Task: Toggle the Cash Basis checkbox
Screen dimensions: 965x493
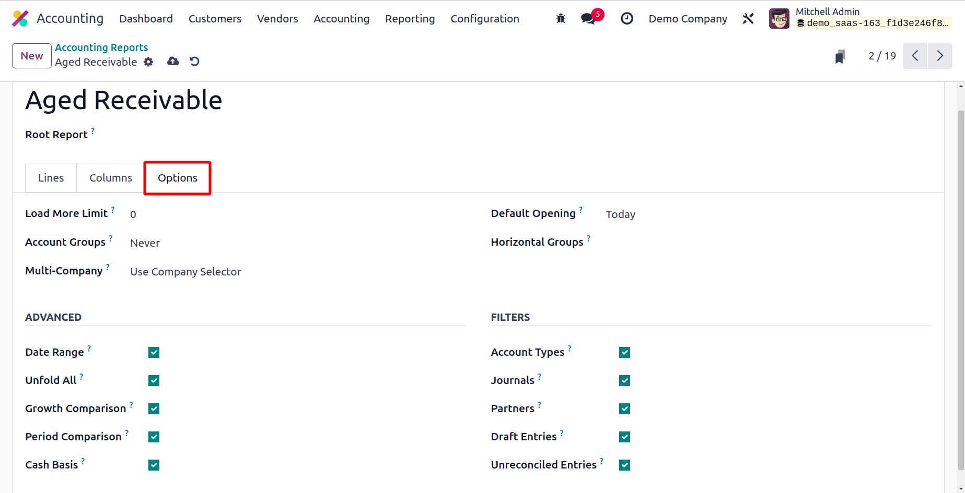Action: pos(154,465)
